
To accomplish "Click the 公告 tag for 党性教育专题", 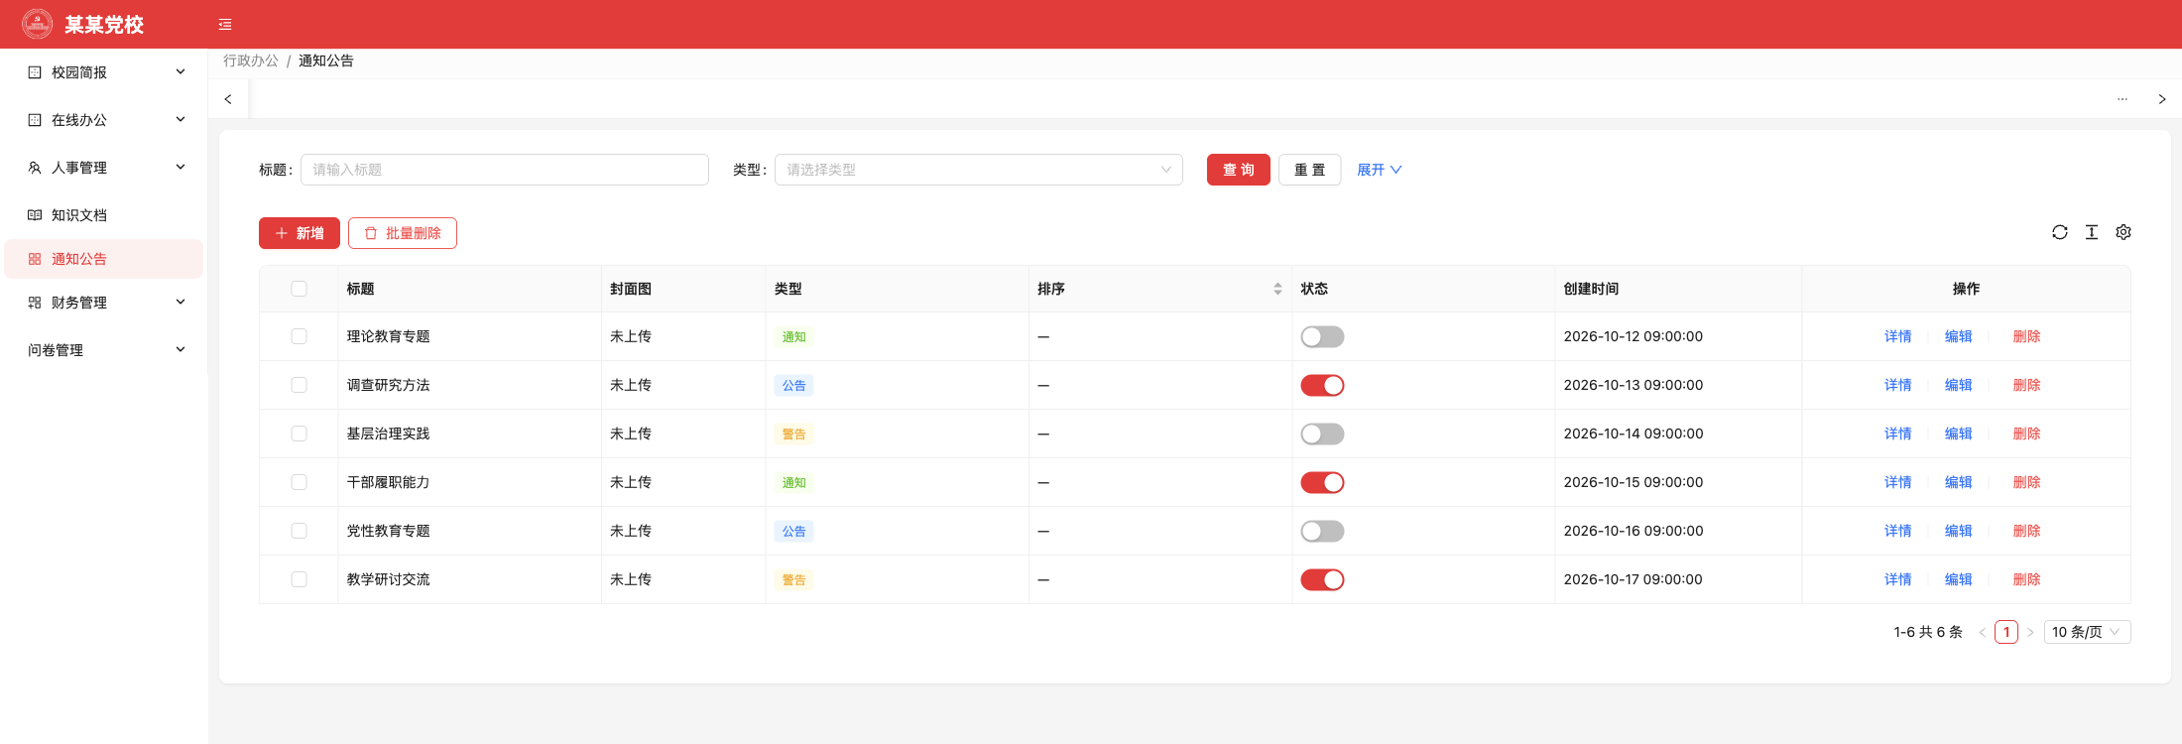I will pos(794,532).
